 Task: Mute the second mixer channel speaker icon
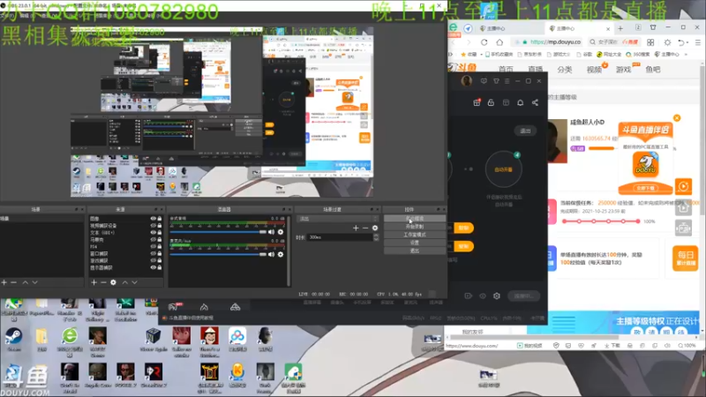tap(271, 254)
